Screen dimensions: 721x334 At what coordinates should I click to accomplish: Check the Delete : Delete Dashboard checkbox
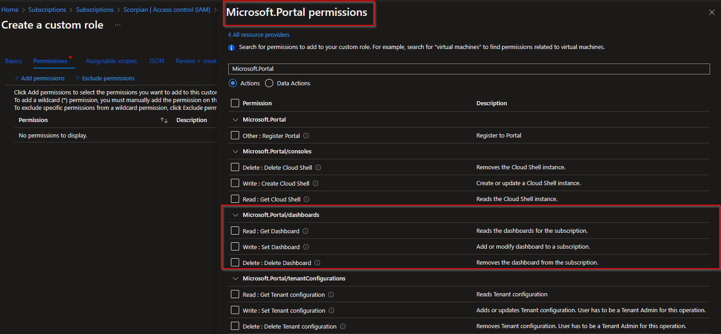tap(235, 262)
